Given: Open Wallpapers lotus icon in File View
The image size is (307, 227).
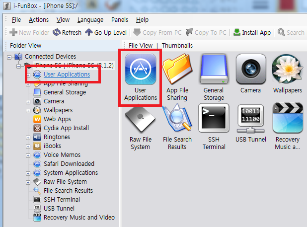Looking at the screenshot, I should 288,69.
